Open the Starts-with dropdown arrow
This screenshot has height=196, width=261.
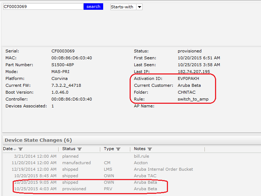click(139, 7)
